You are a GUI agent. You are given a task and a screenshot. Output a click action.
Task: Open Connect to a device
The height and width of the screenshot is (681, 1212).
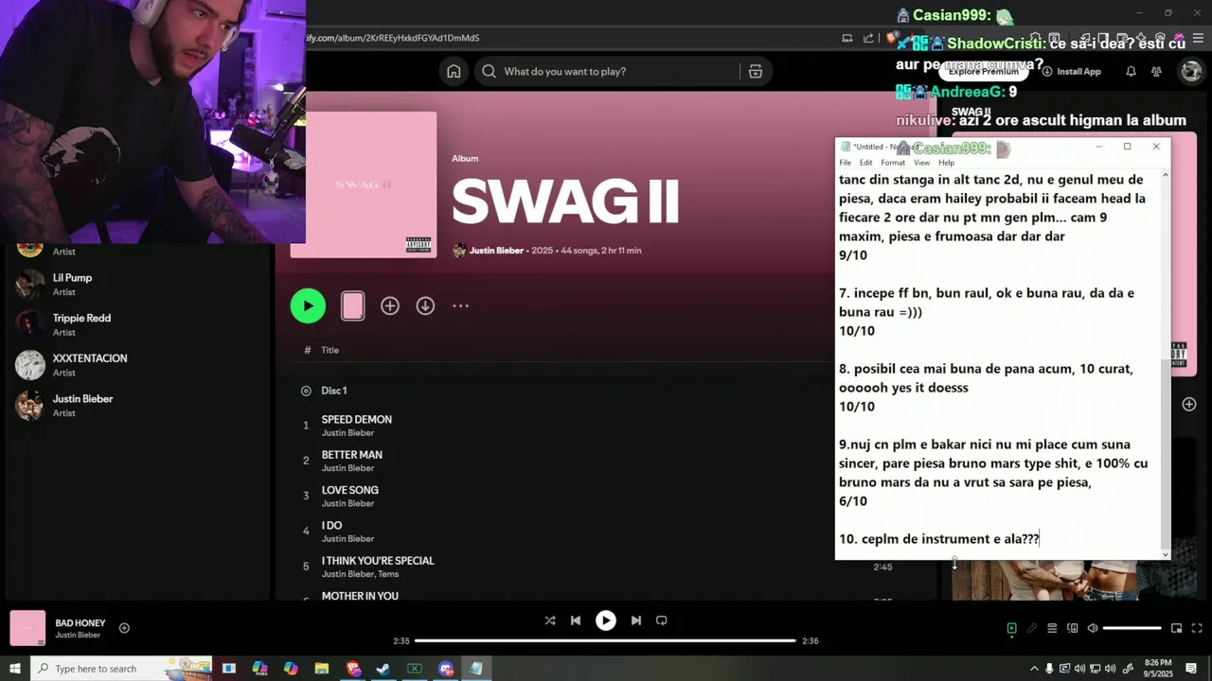coord(1072,628)
